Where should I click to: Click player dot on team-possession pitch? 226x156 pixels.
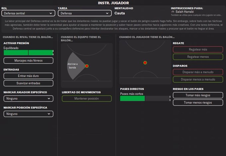coord(87,66)
